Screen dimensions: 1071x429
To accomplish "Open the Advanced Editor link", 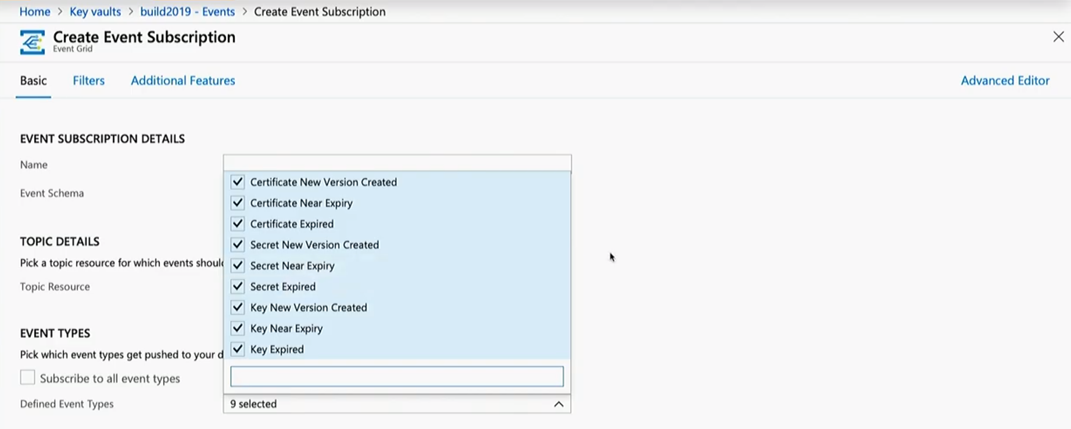I will point(1004,81).
